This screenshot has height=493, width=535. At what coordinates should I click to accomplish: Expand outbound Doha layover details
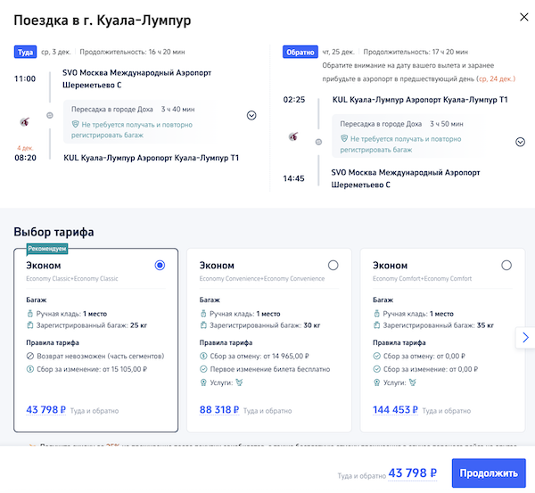click(x=251, y=115)
